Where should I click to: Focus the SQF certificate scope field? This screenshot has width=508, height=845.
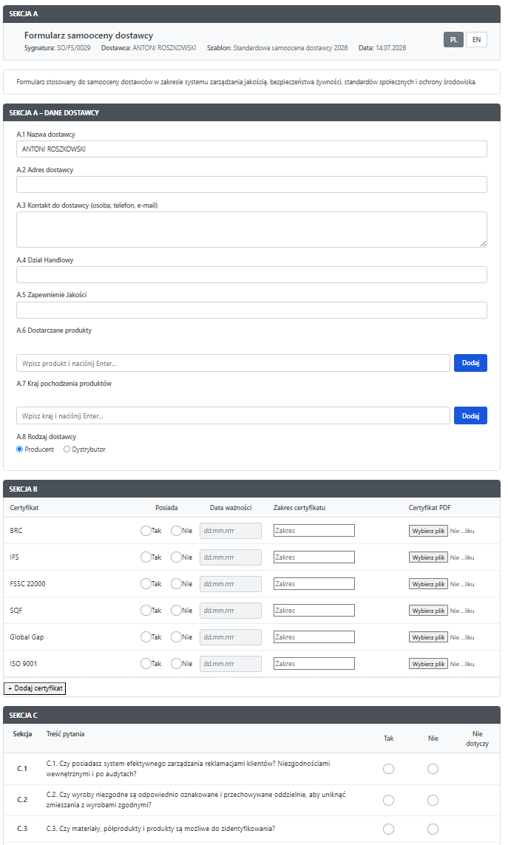[x=314, y=611]
